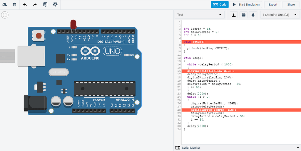Screen dimensions: 301x151
Task: Remove the breakpoint on line 16
Action: click(179, 71)
